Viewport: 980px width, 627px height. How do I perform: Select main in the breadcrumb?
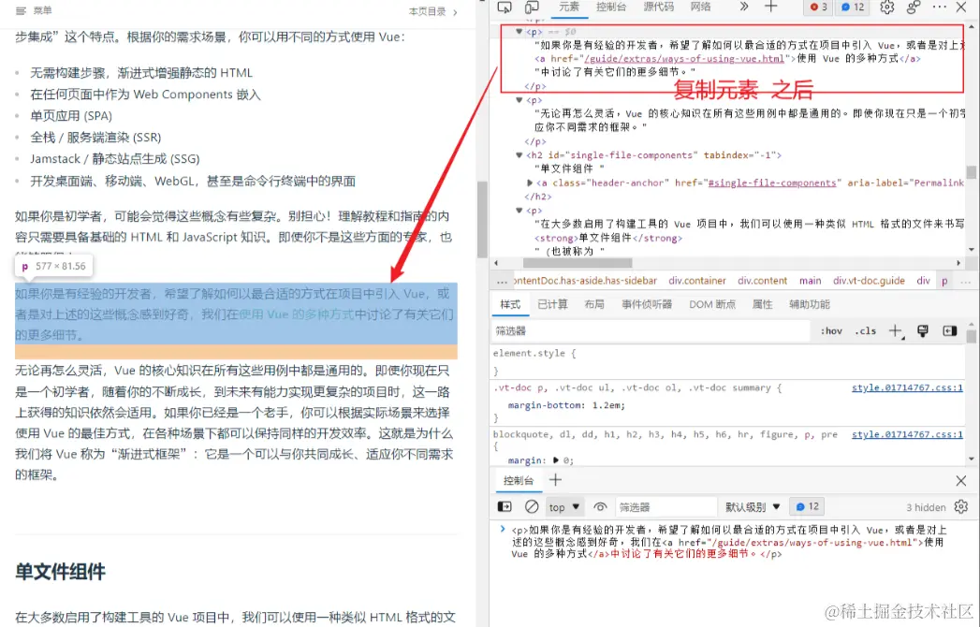pos(810,281)
